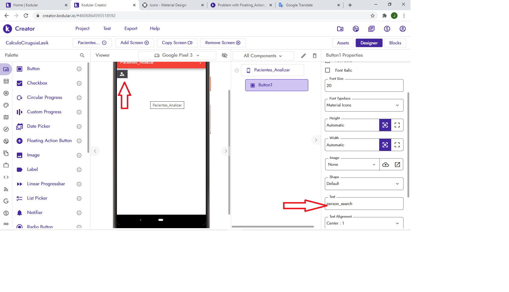Click the delete trash icon above component tree
The height and width of the screenshot is (292, 509).
coord(315,56)
